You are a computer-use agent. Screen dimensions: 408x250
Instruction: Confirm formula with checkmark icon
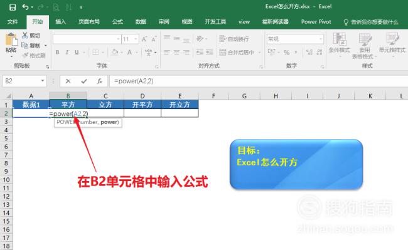pos(83,81)
